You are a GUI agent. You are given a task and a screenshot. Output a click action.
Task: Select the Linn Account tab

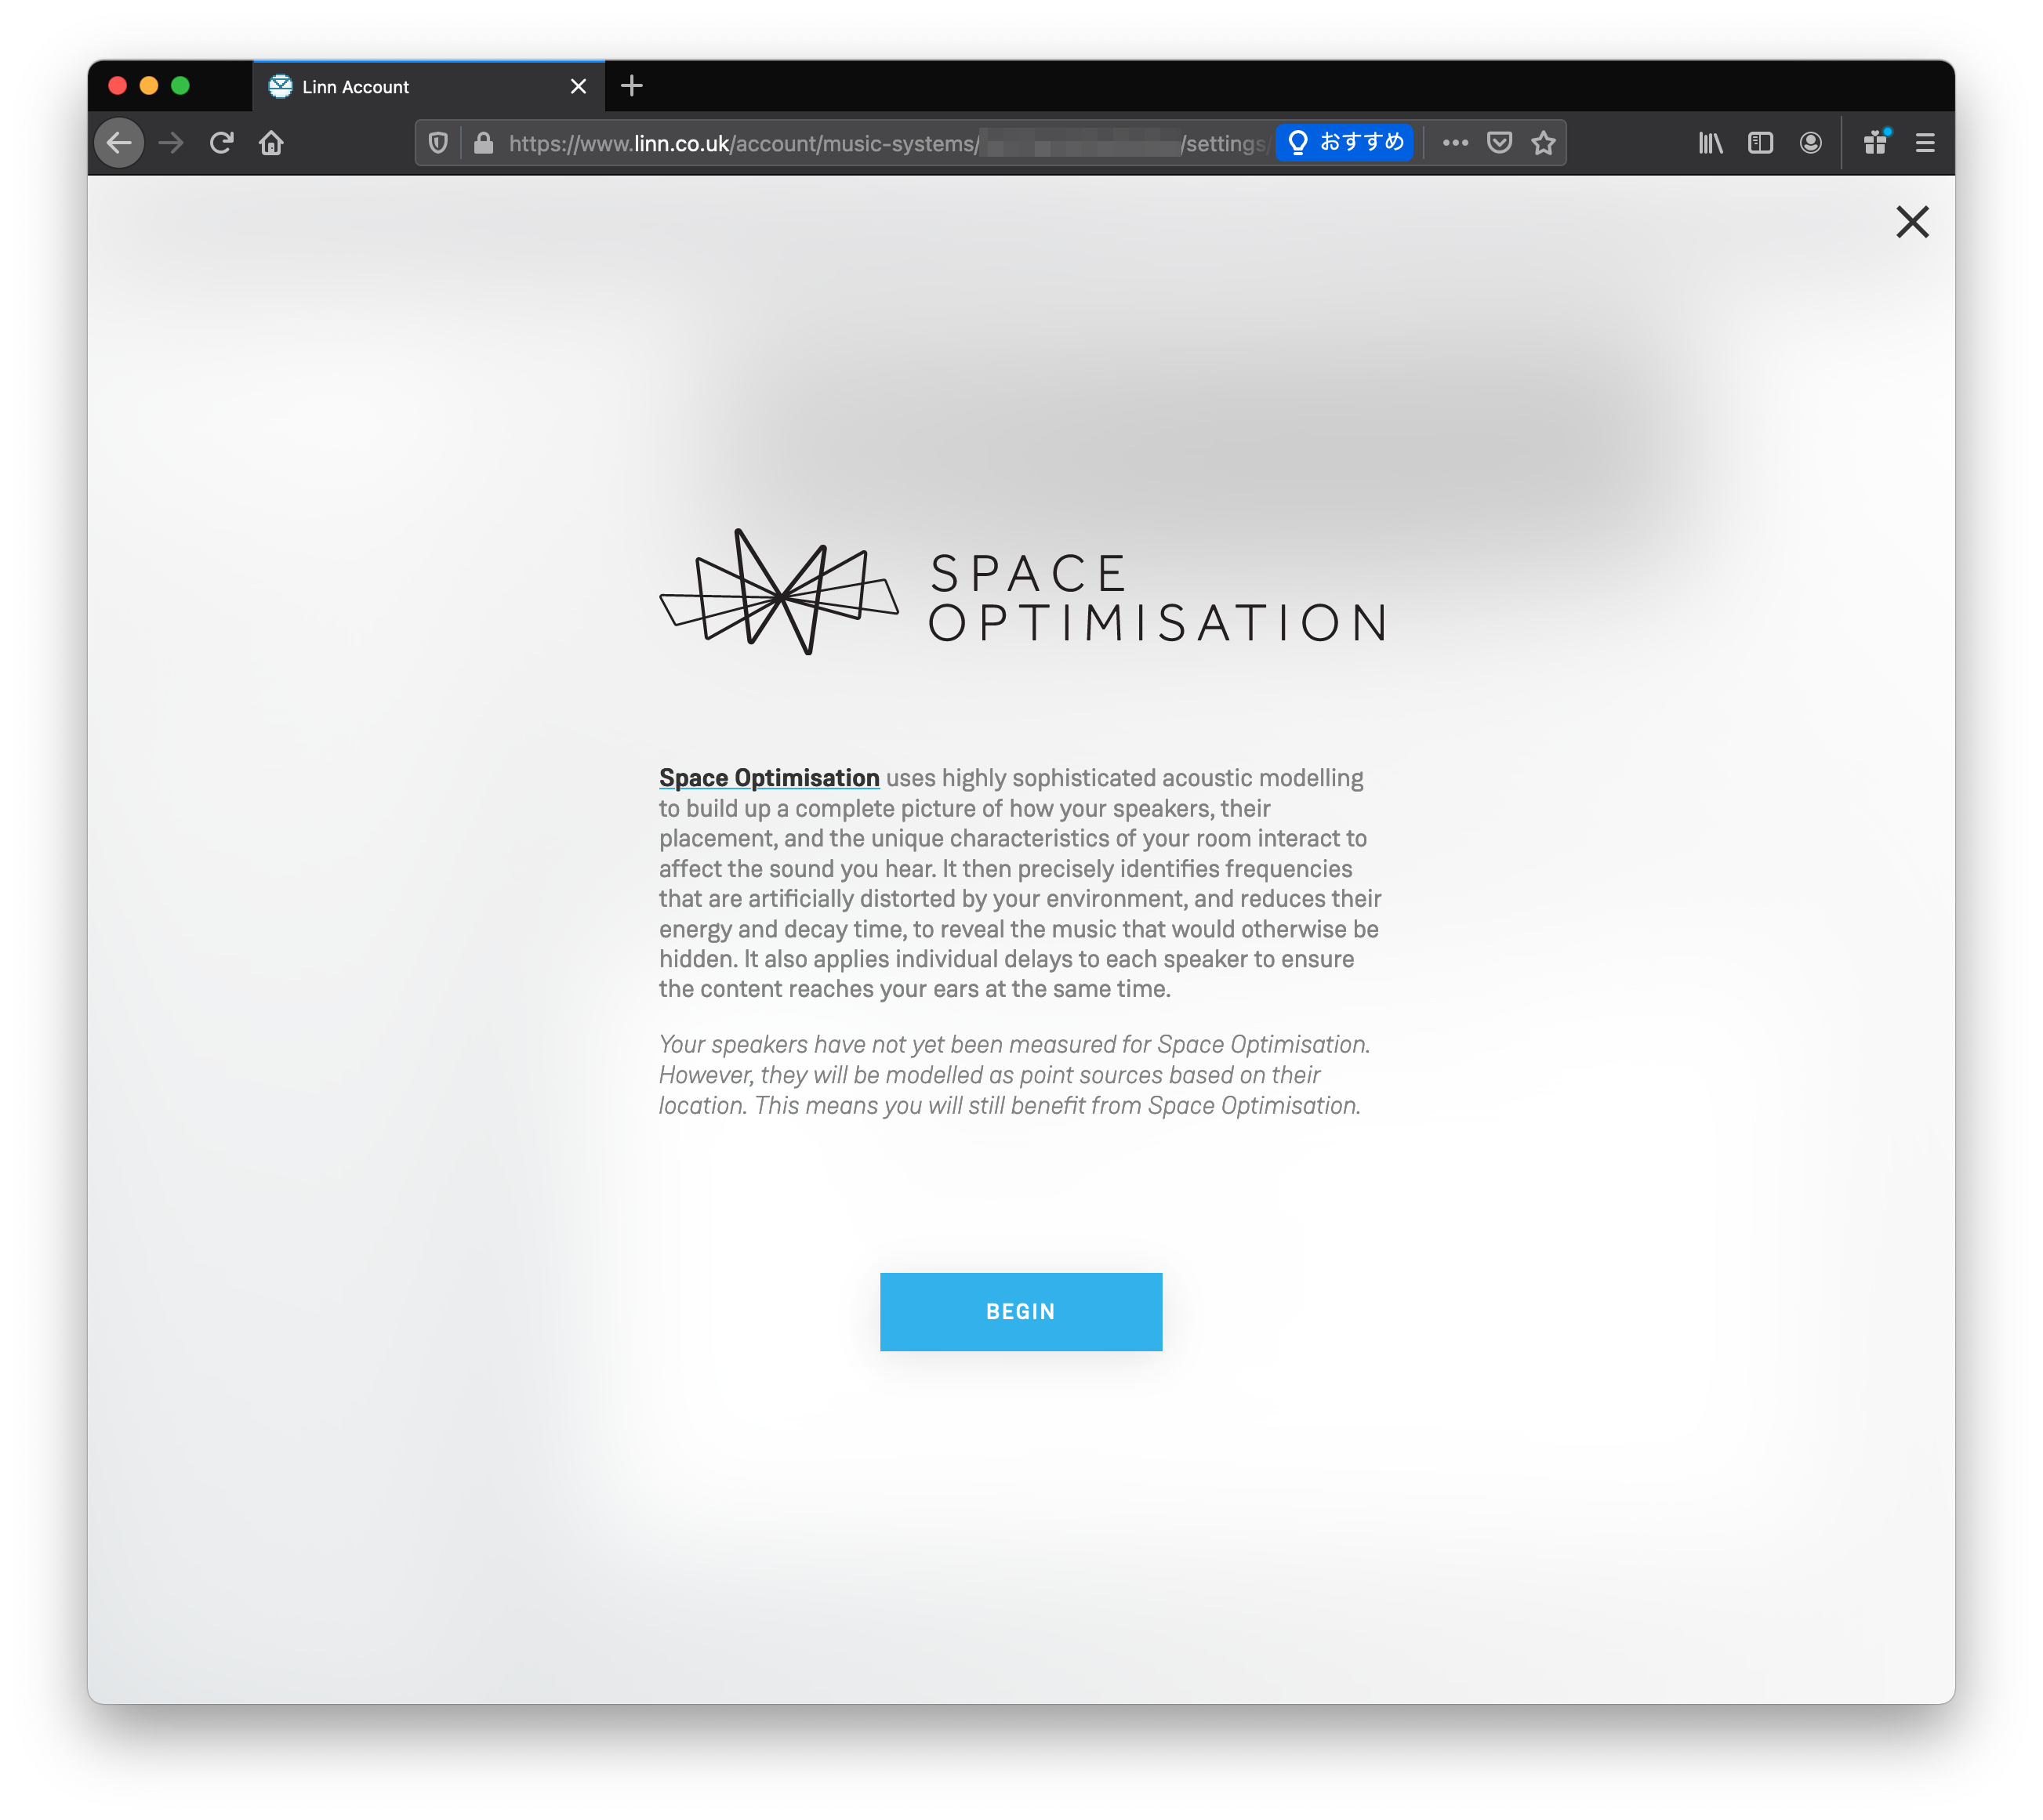428,87
